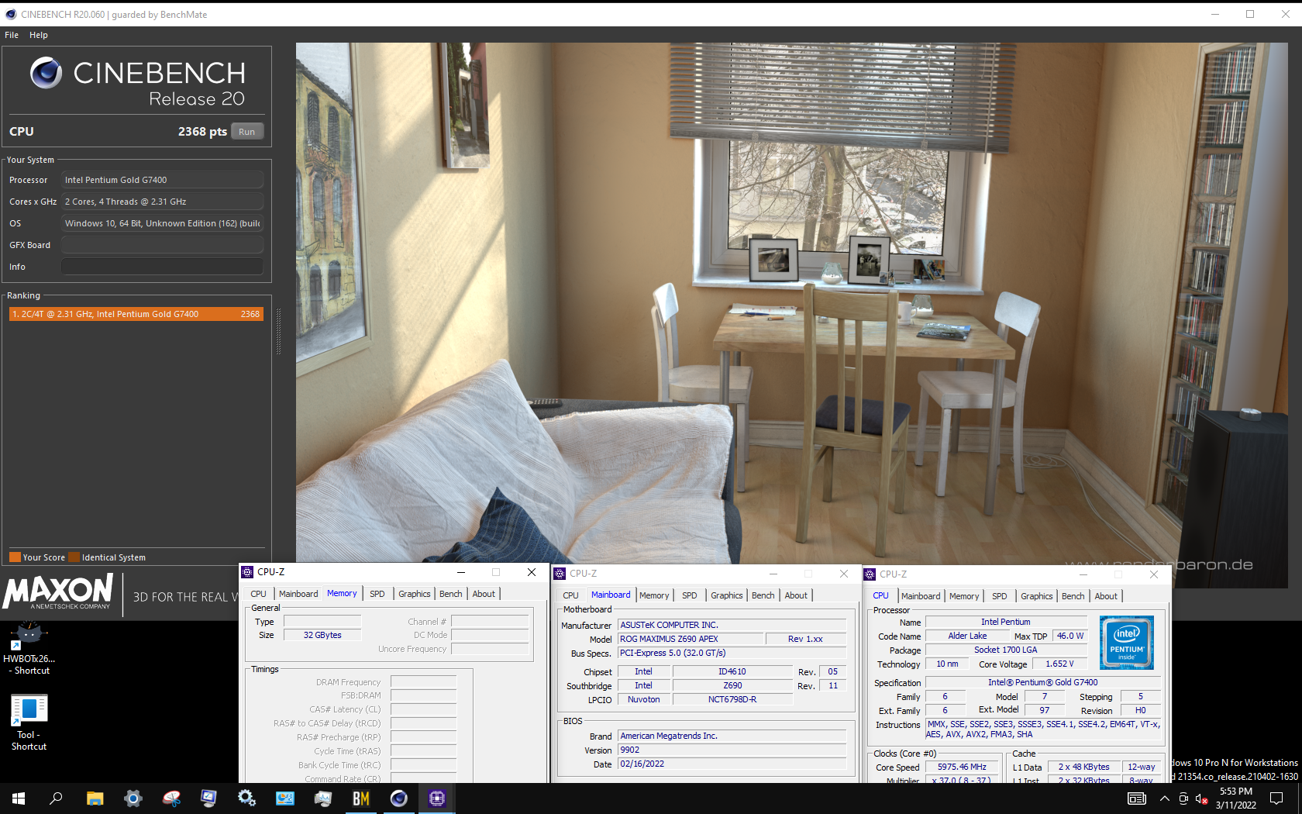Click the Info input field

[162, 267]
